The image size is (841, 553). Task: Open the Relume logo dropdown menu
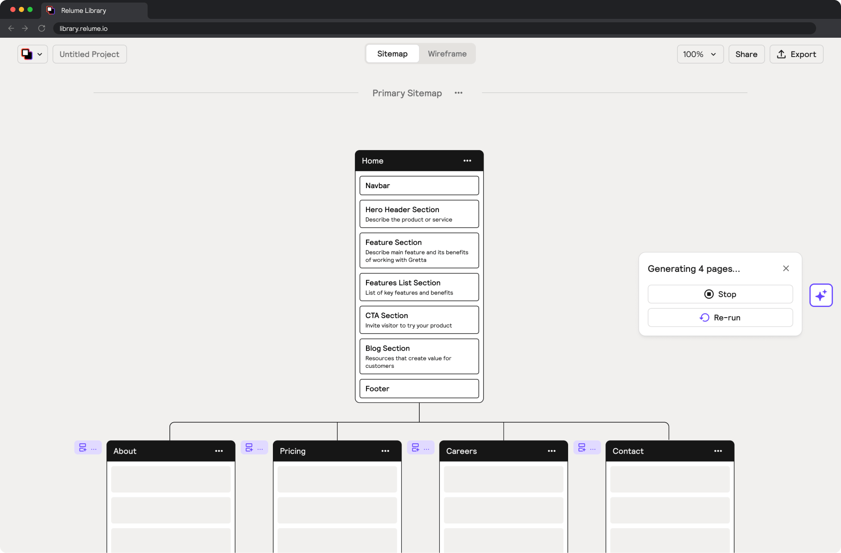[x=32, y=54]
